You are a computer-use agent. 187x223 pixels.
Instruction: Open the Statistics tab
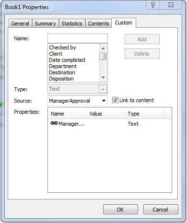pyautogui.click(x=72, y=23)
